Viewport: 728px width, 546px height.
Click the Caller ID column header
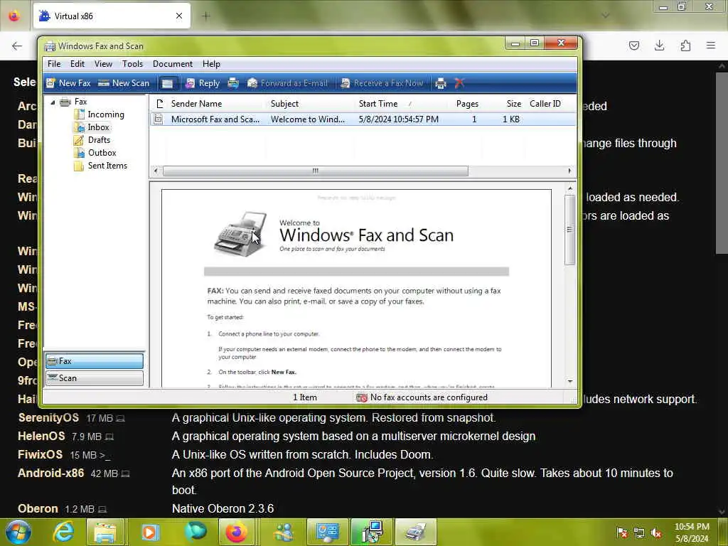point(545,104)
